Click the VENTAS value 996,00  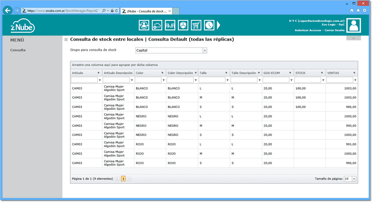point(351,163)
